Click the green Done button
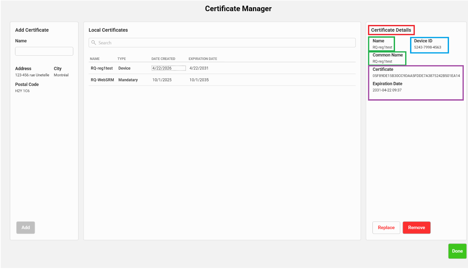The height and width of the screenshot is (269, 468). pyautogui.click(x=457, y=251)
